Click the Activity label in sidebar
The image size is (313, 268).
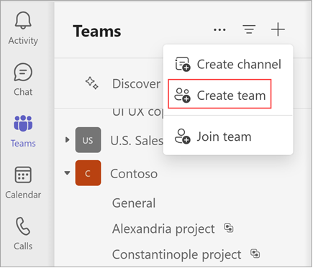pyautogui.click(x=23, y=41)
